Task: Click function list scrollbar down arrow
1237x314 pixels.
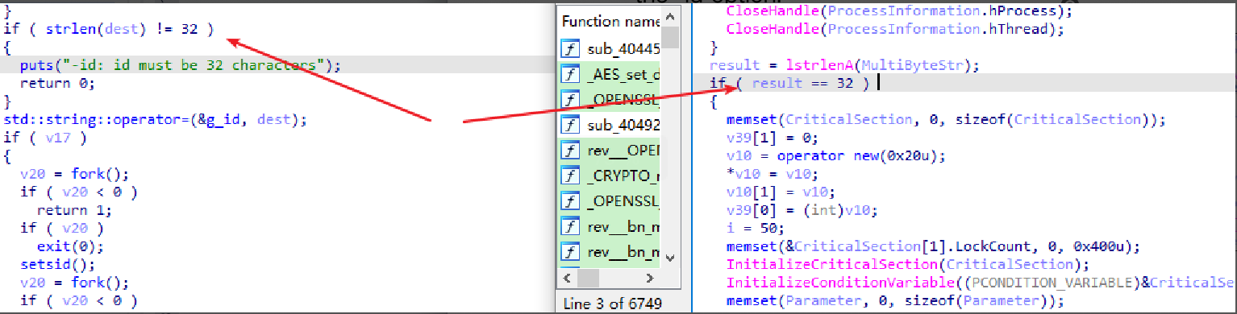Action: (671, 258)
